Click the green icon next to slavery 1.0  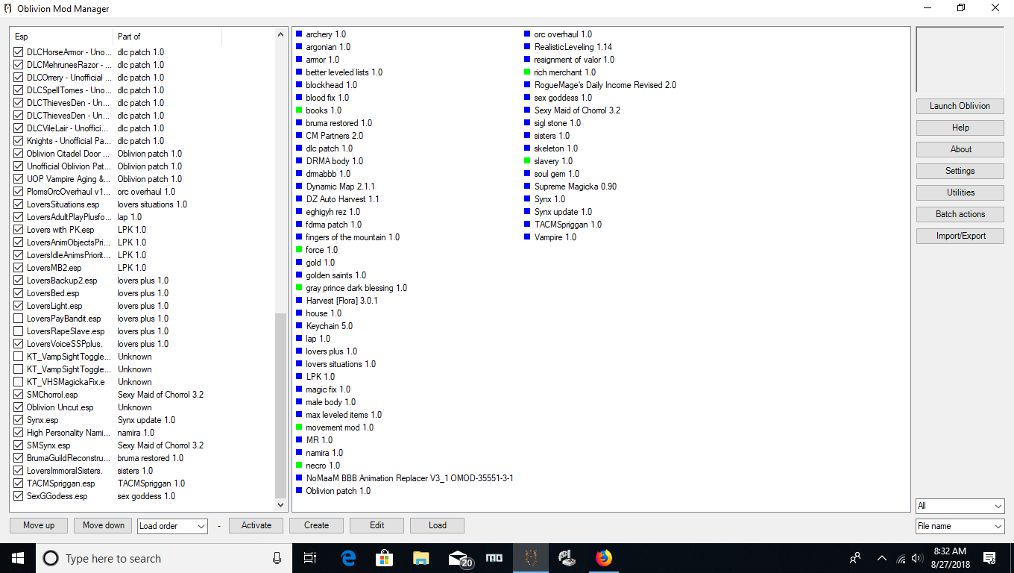click(527, 161)
